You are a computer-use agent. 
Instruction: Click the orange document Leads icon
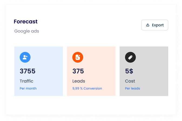point(78,57)
